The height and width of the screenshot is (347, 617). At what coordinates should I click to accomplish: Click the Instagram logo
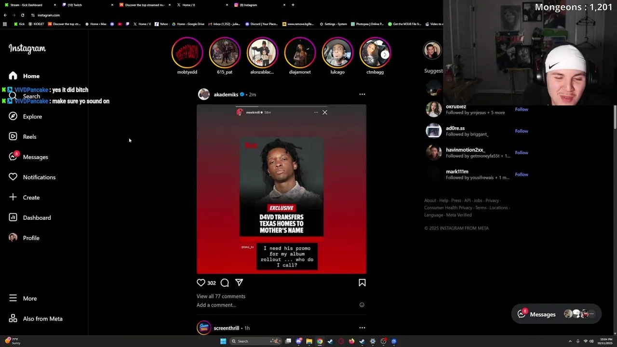(x=27, y=49)
